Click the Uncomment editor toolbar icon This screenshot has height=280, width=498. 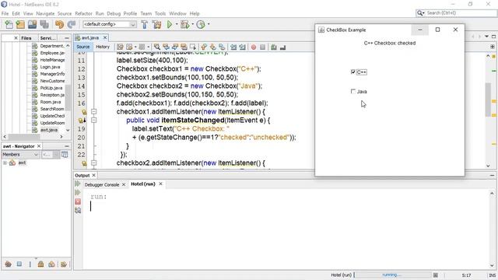(282, 47)
